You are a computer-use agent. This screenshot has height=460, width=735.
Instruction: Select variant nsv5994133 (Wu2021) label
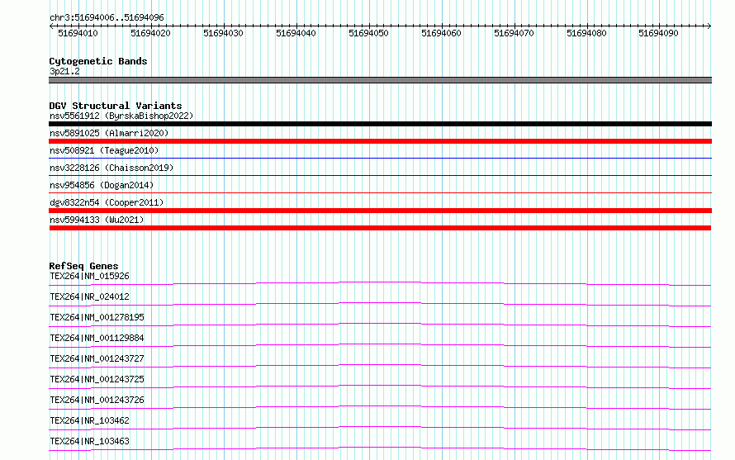[97, 220]
